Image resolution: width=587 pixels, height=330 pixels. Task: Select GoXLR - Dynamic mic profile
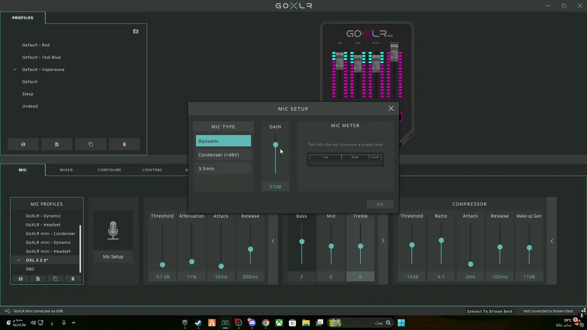pyautogui.click(x=43, y=216)
